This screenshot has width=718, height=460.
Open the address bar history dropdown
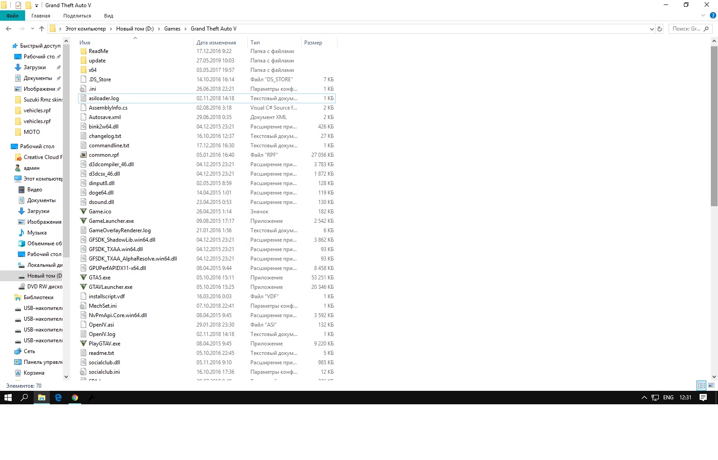(652, 29)
